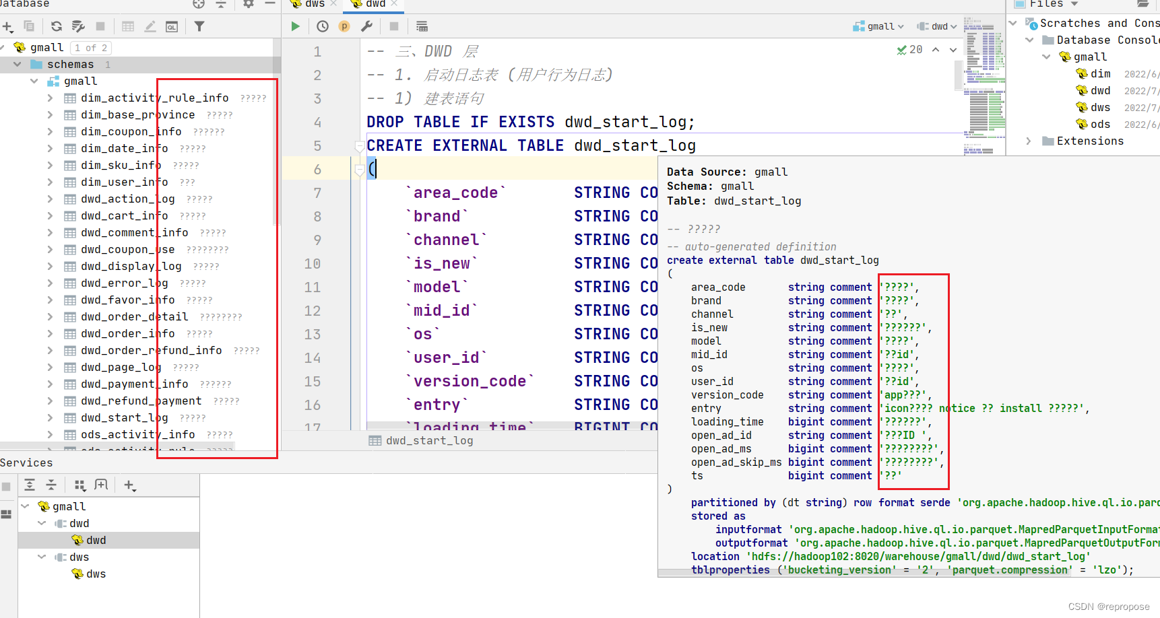
Task: Collapse the dws group in Services
Action: pos(42,557)
